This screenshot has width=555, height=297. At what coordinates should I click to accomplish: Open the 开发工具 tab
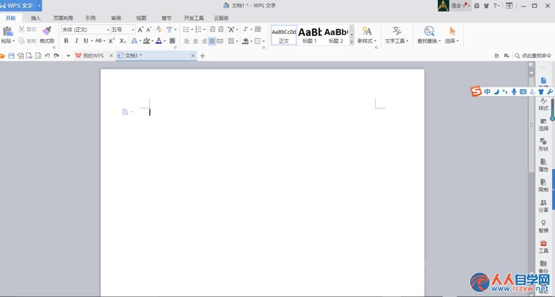(194, 18)
